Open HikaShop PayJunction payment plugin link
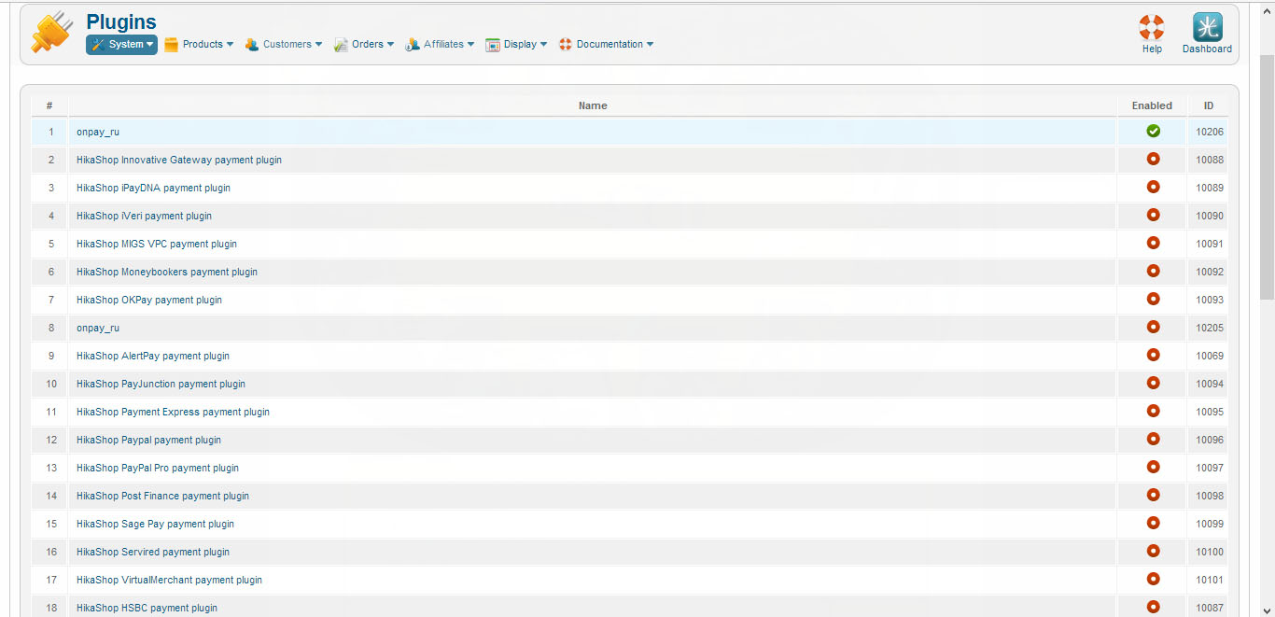Screen dimensions: 1275x617 click(x=161, y=384)
